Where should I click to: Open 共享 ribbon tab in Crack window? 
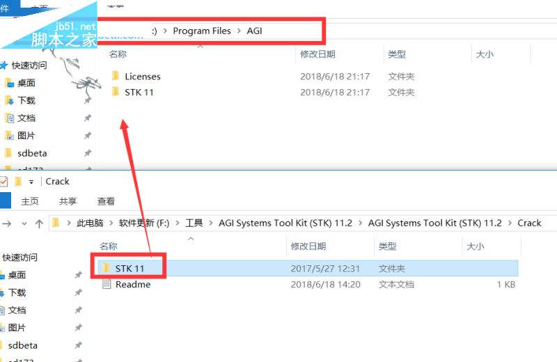pyautogui.click(x=68, y=201)
